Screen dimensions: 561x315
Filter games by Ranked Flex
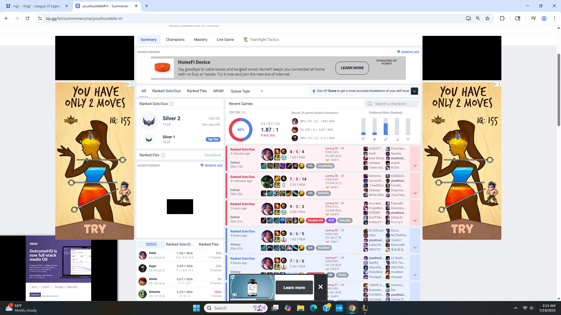pos(197,91)
